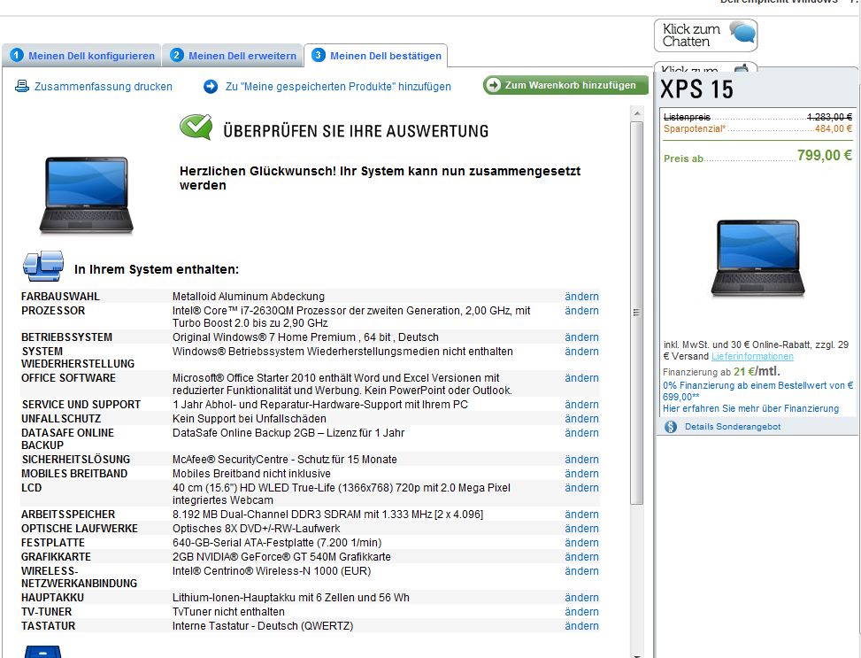Click the chat bubble icon in Klick zum Chatten
This screenshot has width=861, height=658.
click(743, 33)
